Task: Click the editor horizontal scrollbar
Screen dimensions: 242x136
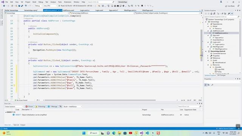Action: pos(100,100)
